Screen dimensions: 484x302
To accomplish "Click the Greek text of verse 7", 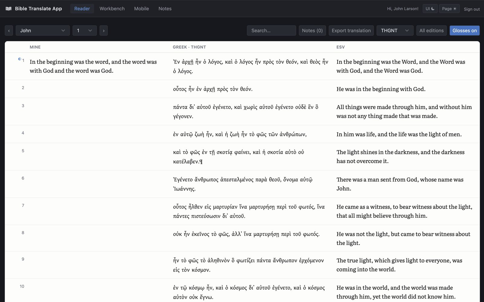I will point(249,211).
